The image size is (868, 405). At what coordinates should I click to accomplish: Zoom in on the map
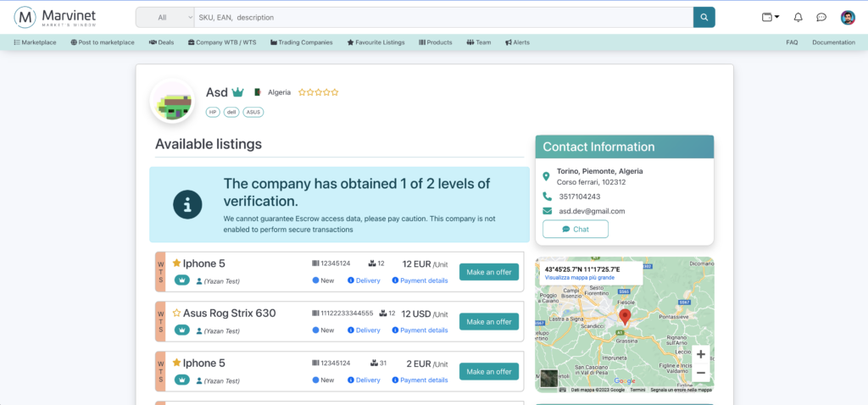[700, 354]
